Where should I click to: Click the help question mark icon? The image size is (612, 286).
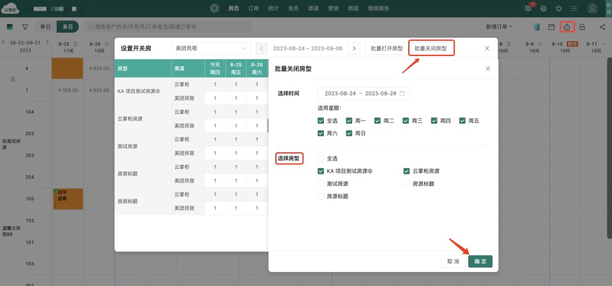click(544, 8)
